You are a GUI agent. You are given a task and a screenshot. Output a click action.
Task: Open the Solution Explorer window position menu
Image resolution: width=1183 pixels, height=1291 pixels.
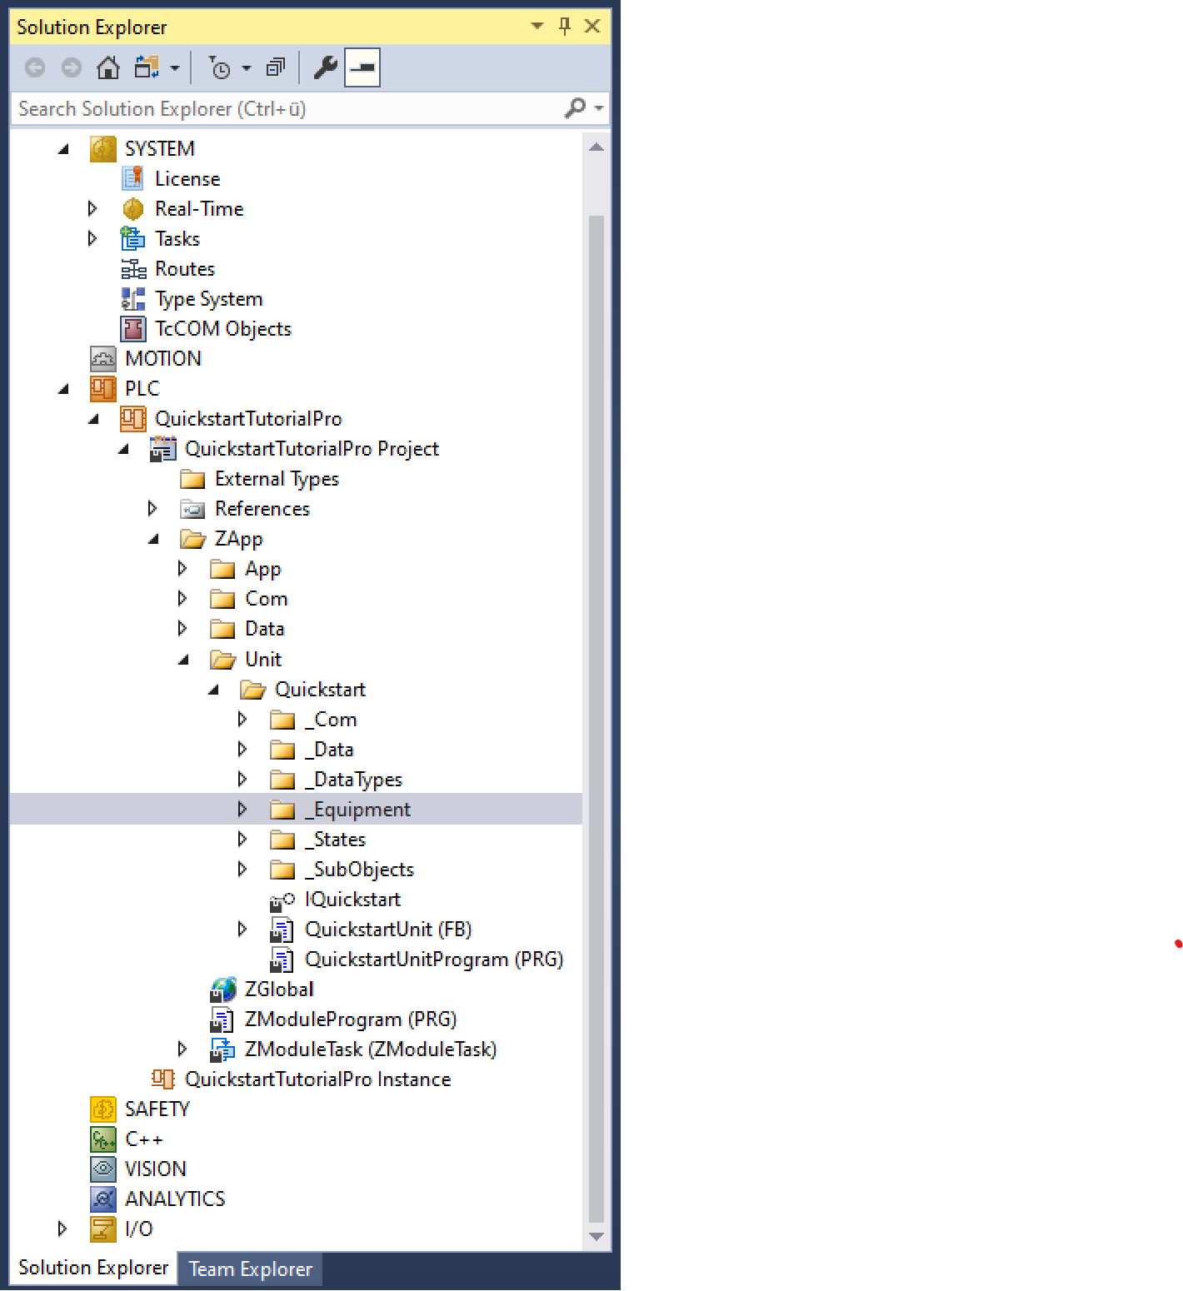click(537, 27)
